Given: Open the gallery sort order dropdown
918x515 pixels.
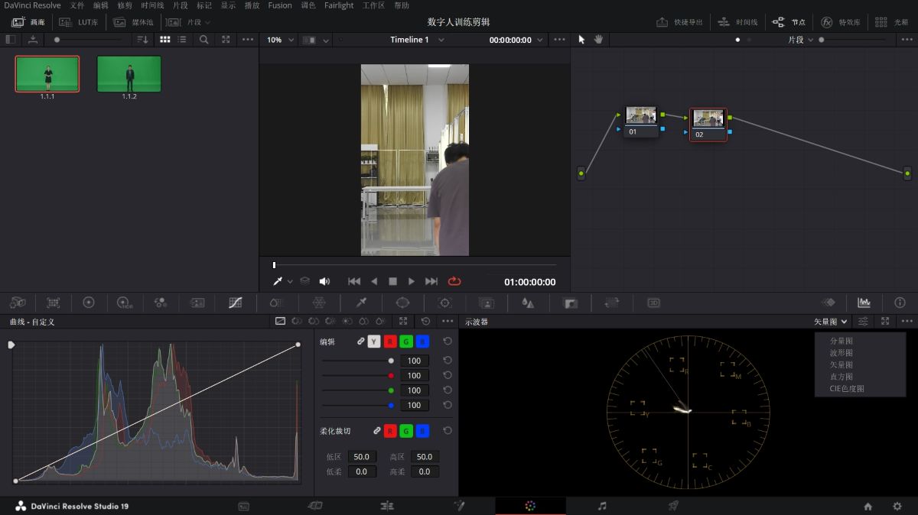Looking at the screenshot, I should pos(142,39).
